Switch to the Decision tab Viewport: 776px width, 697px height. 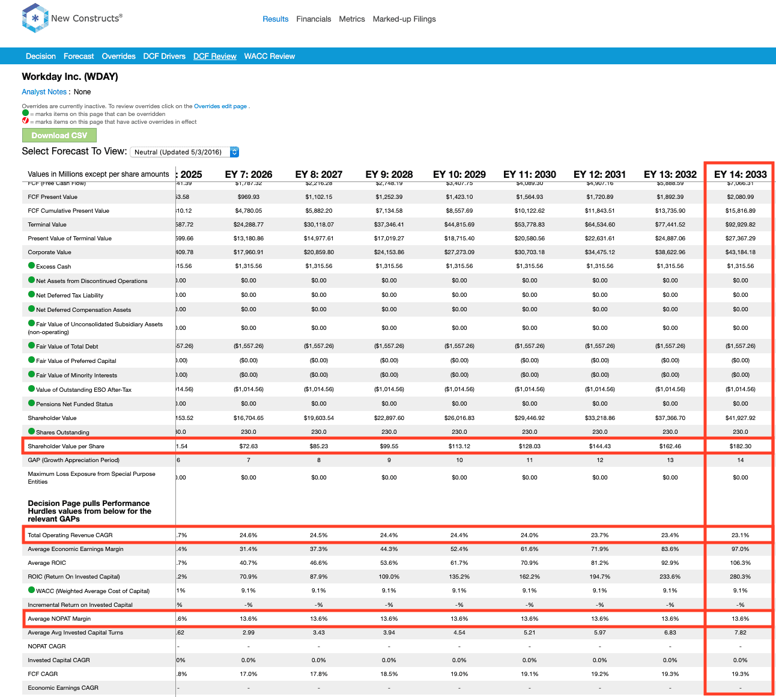tap(41, 56)
